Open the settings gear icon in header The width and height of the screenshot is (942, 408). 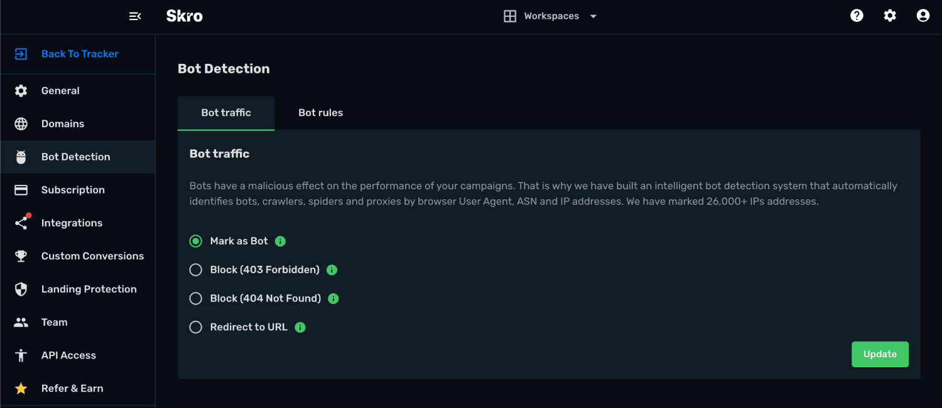pyautogui.click(x=890, y=16)
